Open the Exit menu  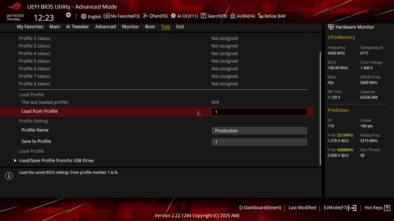[x=180, y=27]
